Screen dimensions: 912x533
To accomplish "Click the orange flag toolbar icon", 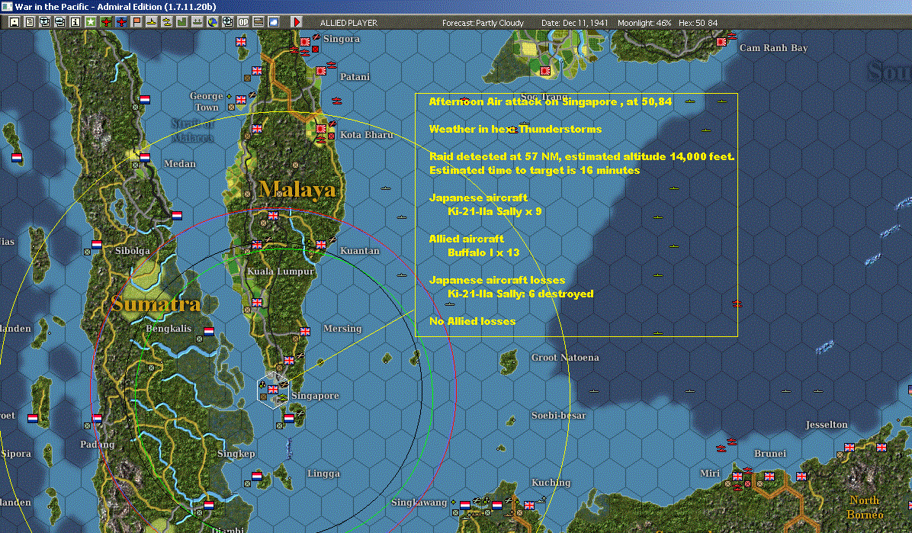I will click(136, 22).
